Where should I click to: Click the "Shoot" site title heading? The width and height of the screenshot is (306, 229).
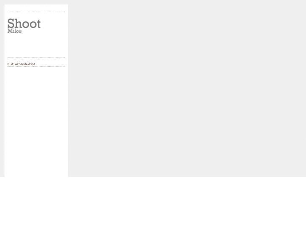[x=24, y=24]
